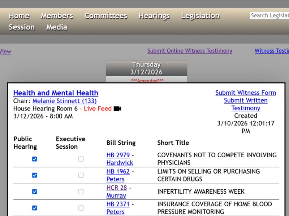The width and height of the screenshot is (289, 216).
Task: Open the Hearings page
Action: point(154,15)
